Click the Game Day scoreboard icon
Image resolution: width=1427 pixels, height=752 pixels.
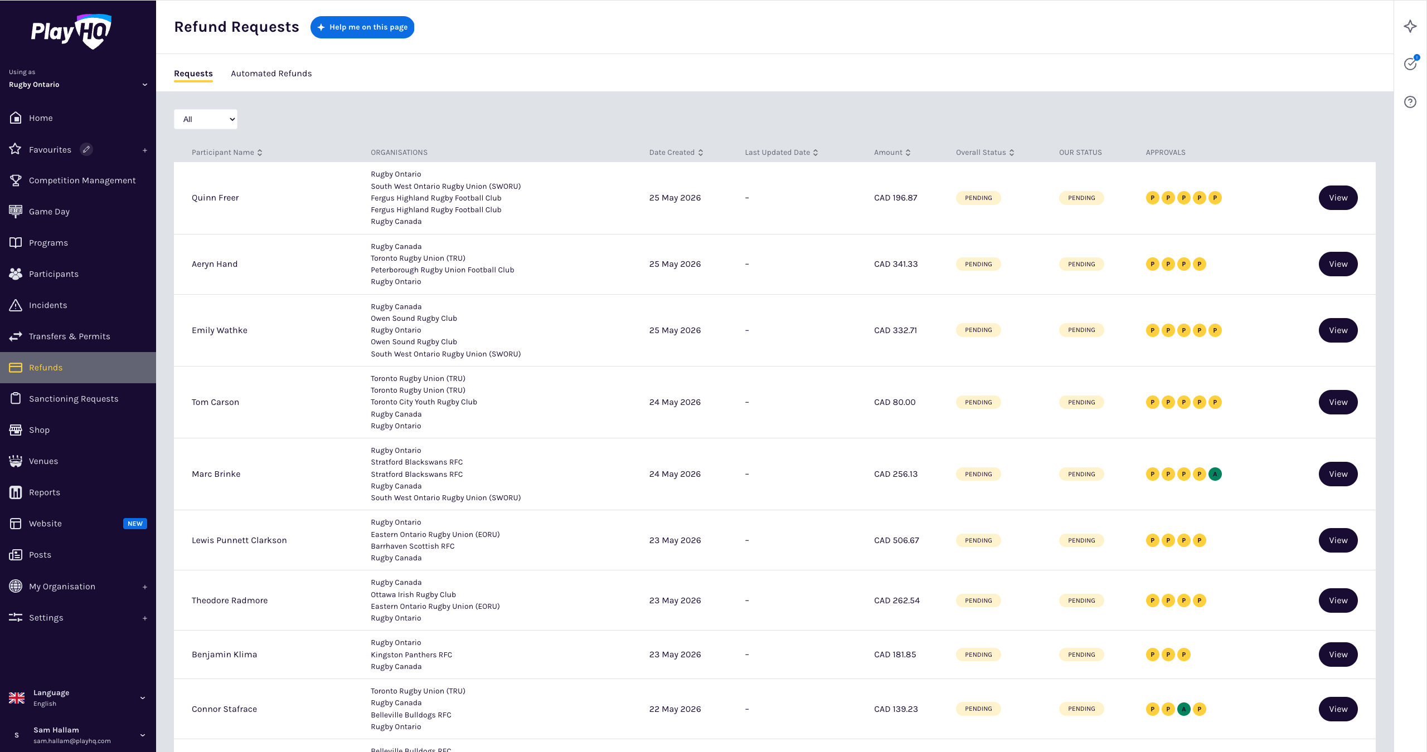coord(16,212)
